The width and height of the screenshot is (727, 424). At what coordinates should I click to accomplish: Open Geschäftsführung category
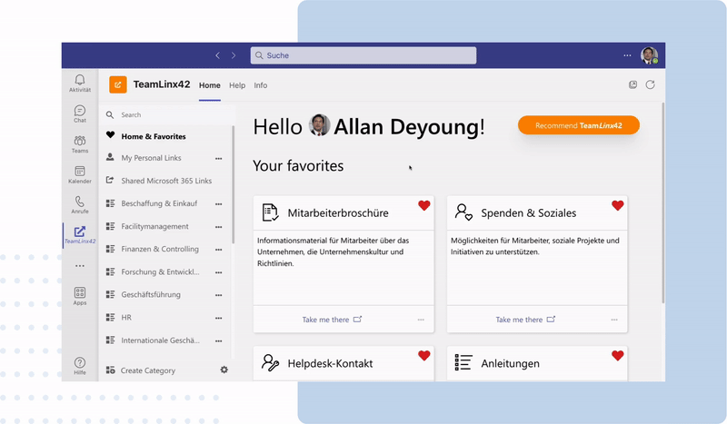151,295
